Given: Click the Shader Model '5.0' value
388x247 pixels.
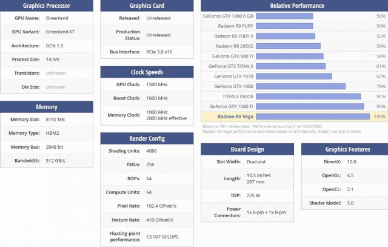Looking at the screenshot, I should (350, 203).
